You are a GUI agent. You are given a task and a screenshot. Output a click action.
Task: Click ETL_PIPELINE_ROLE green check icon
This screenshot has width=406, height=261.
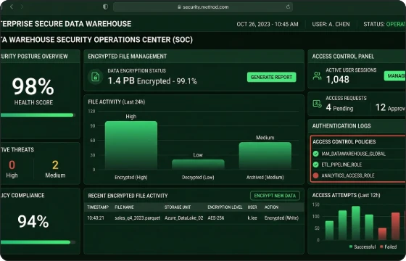point(315,165)
